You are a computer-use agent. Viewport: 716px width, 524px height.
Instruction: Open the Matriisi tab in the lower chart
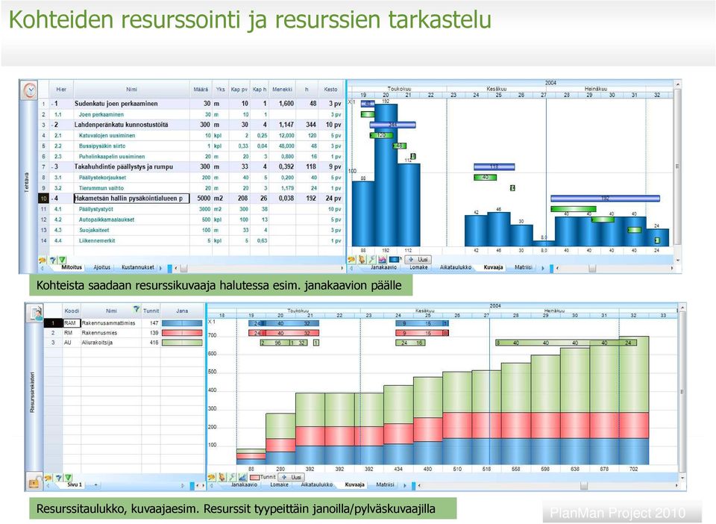(x=385, y=484)
